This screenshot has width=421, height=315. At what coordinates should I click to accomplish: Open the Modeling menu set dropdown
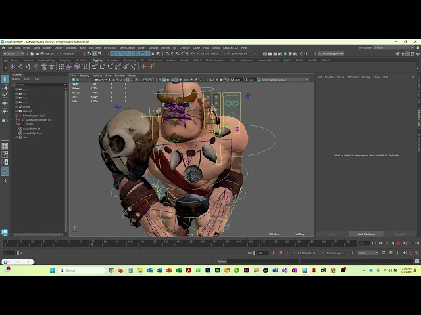click(13, 54)
